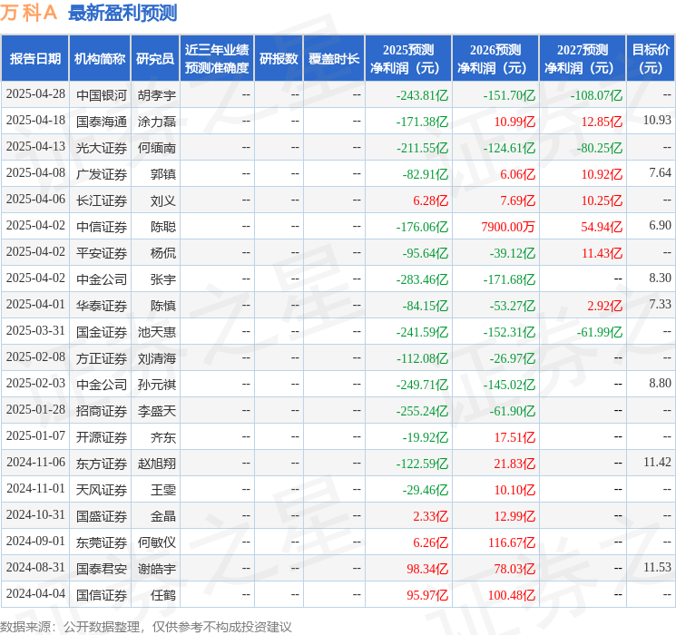Select the 国信证券 institution cell

(102, 594)
